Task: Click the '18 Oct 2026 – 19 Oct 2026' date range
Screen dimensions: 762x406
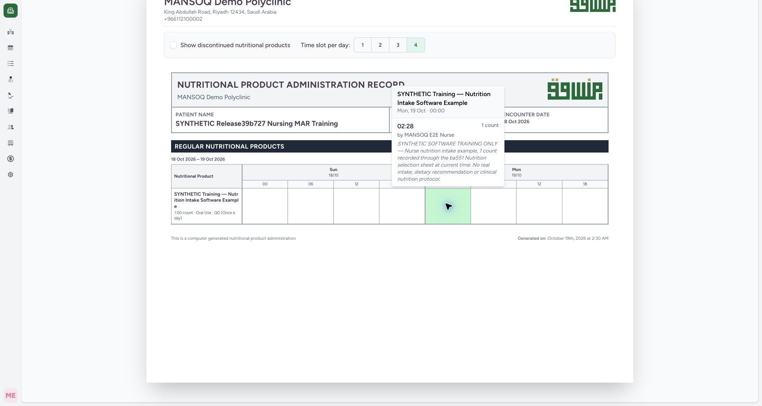Action: point(198,159)
